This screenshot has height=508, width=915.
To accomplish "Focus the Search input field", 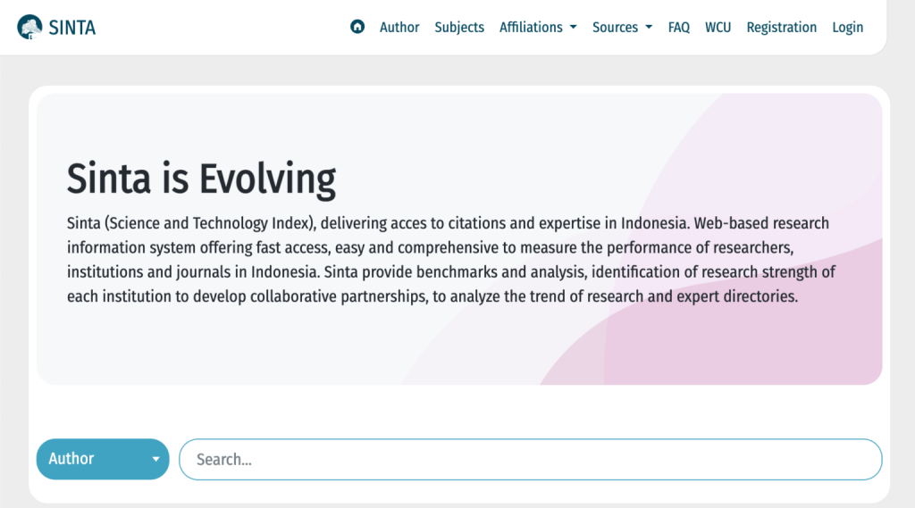I will click(530, 459).
